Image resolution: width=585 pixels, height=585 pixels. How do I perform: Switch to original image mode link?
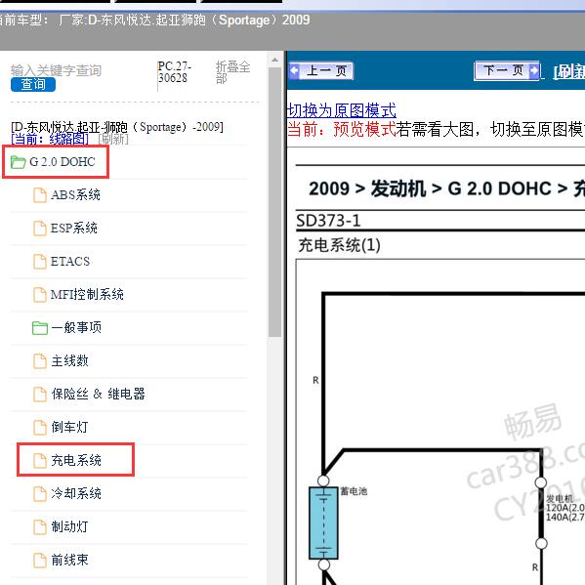[342, 110]
